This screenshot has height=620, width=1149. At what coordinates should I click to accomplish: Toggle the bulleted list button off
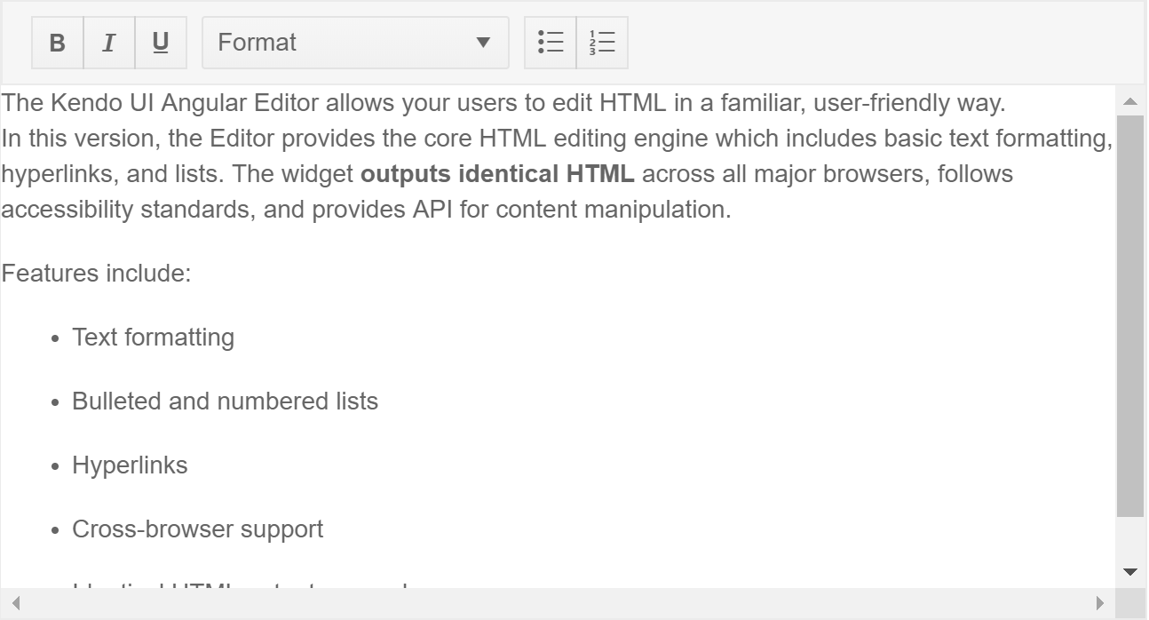(550, 42)
